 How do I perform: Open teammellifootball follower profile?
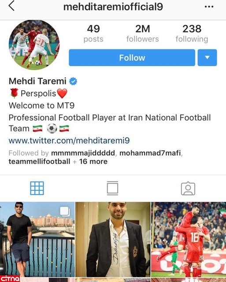pos(39,162)
